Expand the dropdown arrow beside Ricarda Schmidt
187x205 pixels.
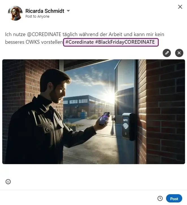pos(68,11)
